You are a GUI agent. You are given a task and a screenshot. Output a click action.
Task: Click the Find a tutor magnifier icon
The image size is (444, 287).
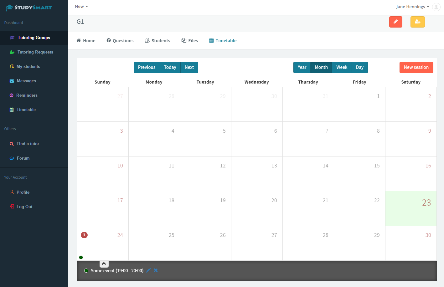coord(11,144)
